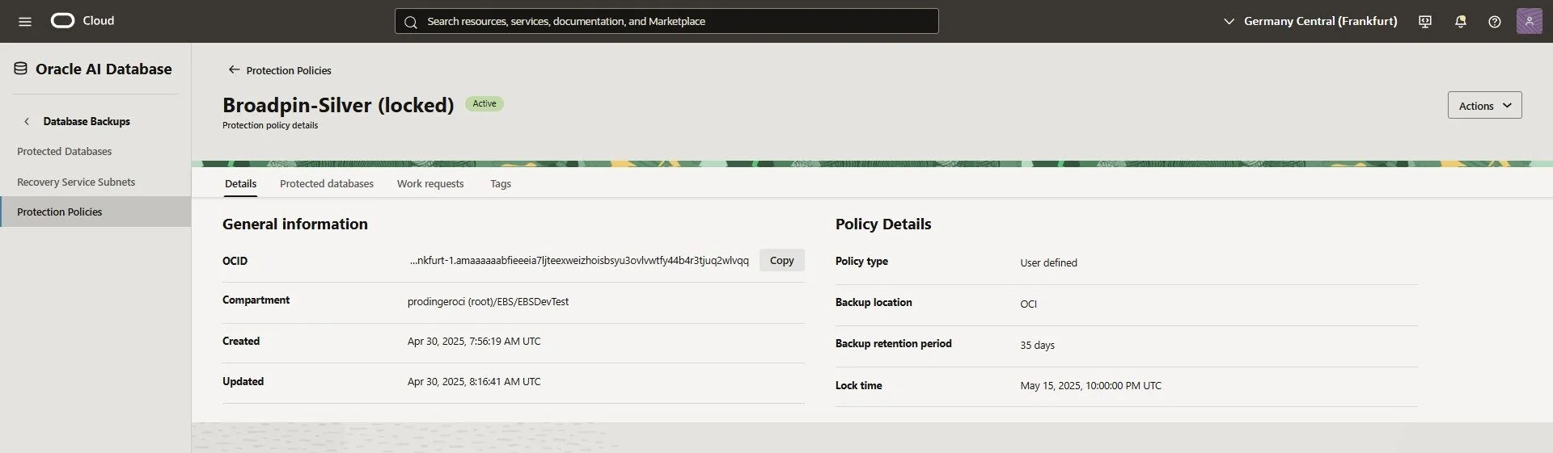Click the Created date Apr 30, 2025, 7:56:19 AM

tap(474, 341)
